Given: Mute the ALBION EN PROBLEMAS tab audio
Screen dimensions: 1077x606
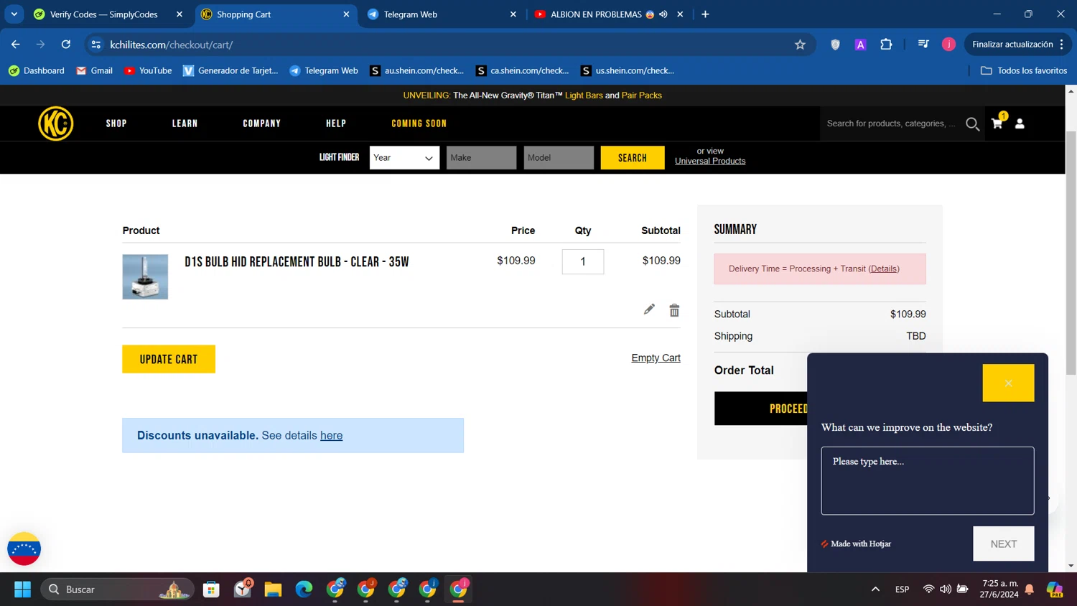Looking at the screenshot, I should (663, 14).
